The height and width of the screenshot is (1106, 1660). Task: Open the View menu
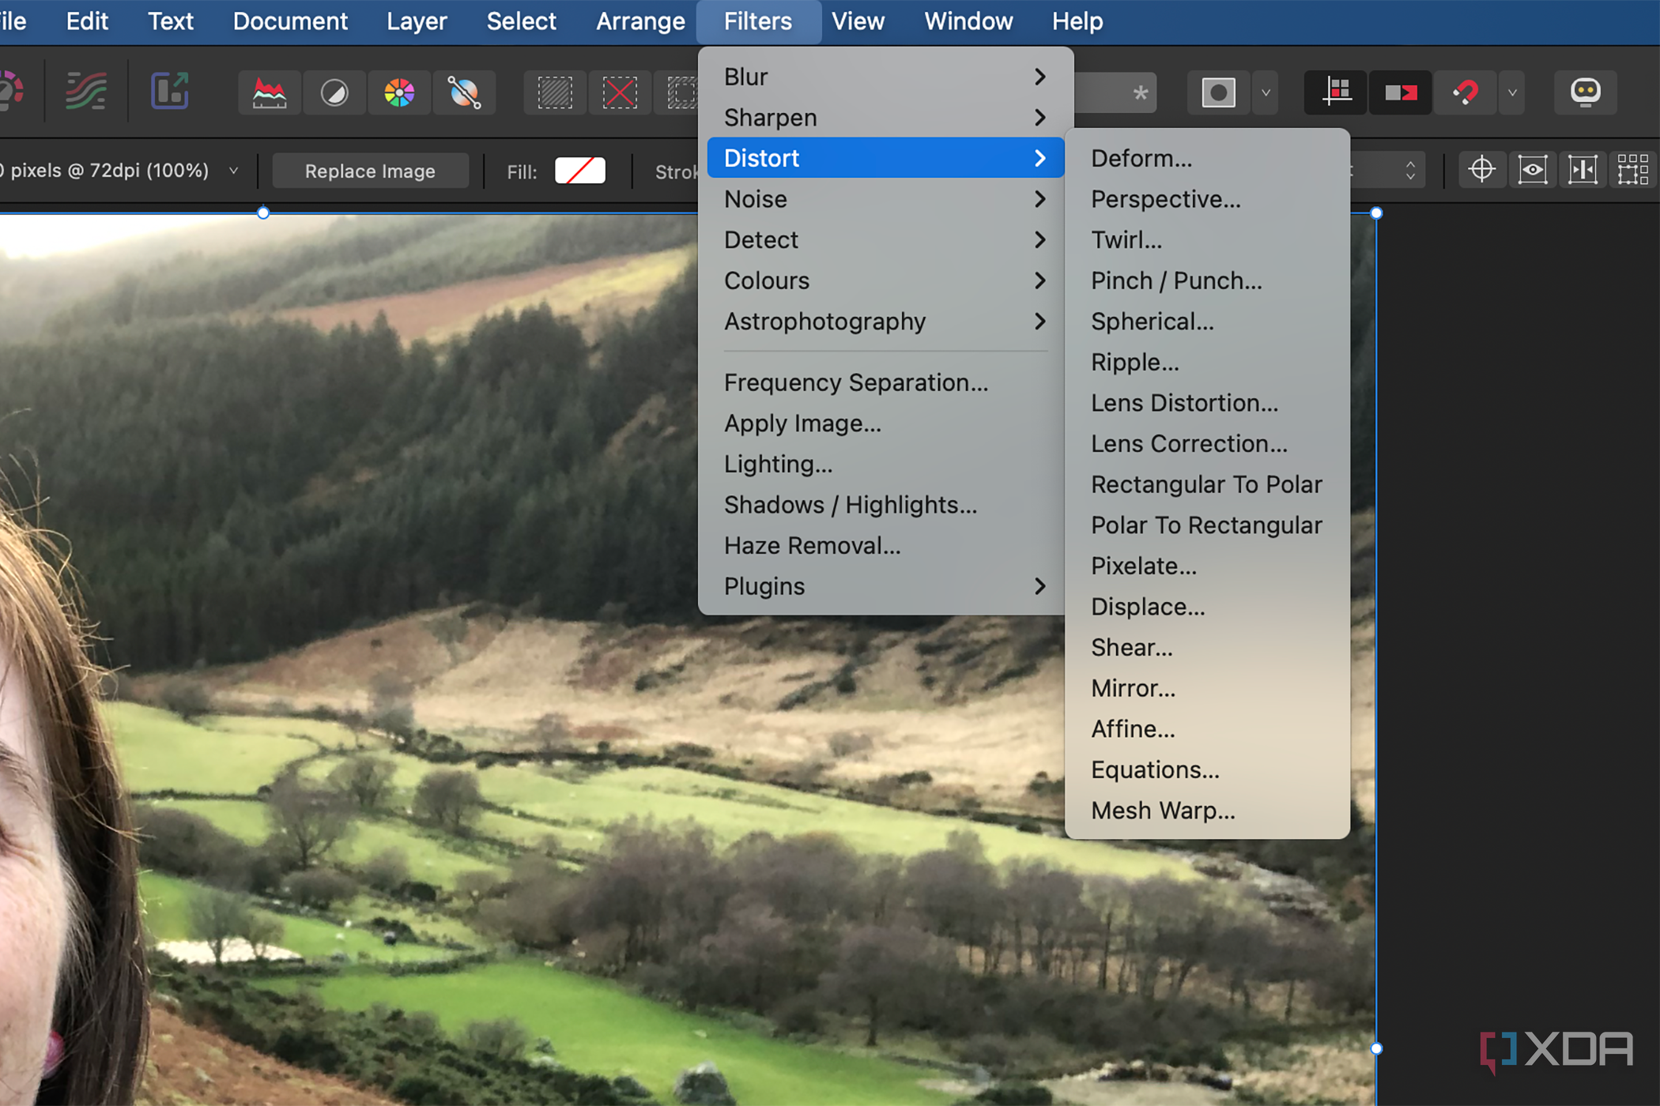click(858, 21)
